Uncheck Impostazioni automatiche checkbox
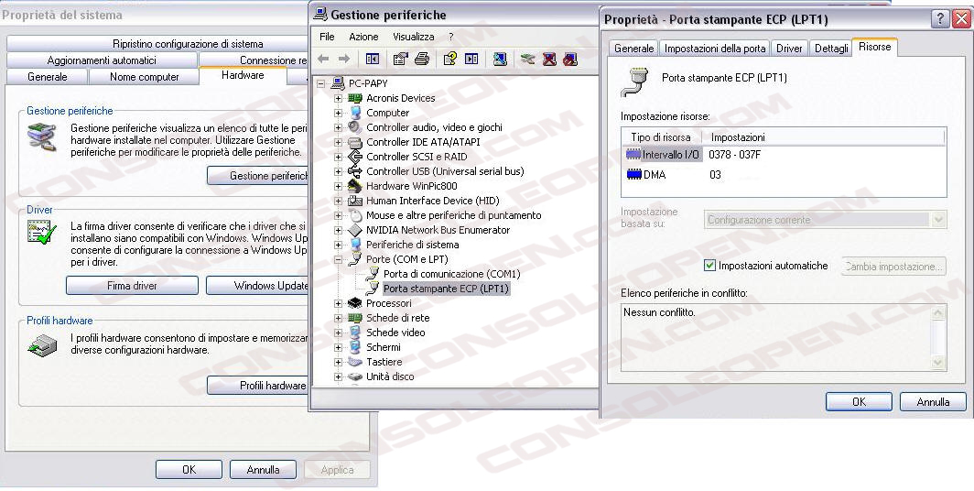This screenshot has width=974, height=491. [x=709, y=266]
